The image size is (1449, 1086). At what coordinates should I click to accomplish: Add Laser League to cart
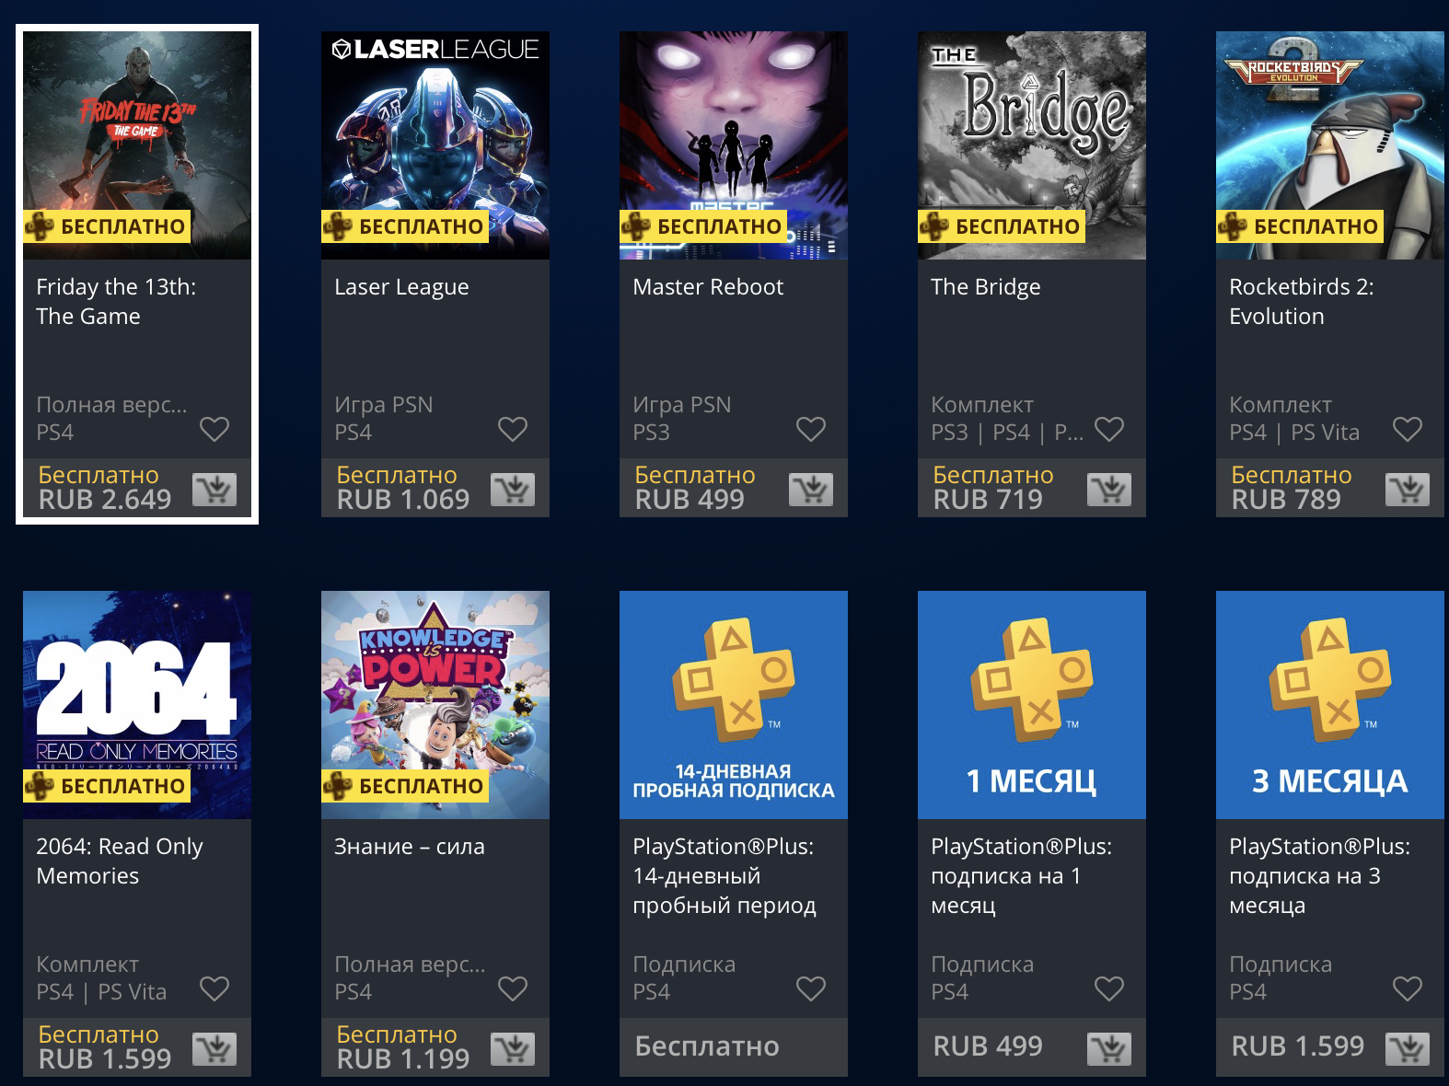[513, 490]
